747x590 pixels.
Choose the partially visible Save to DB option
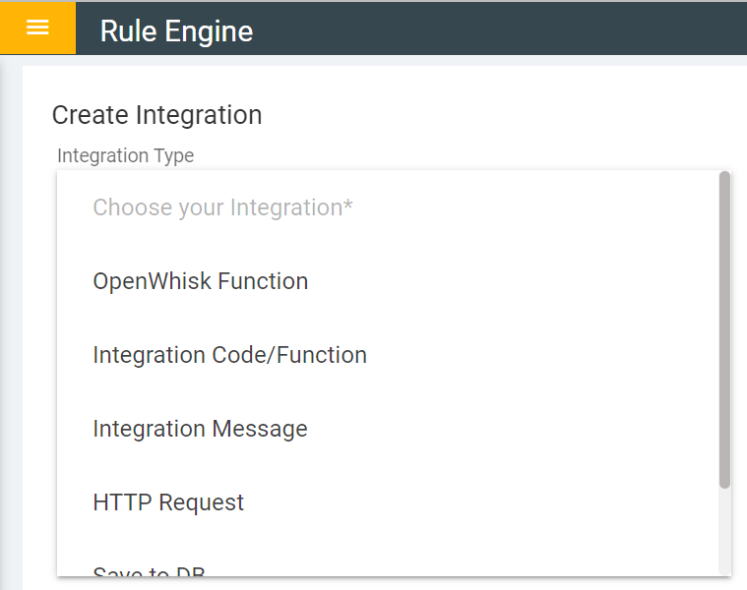(x=149, y=570)
